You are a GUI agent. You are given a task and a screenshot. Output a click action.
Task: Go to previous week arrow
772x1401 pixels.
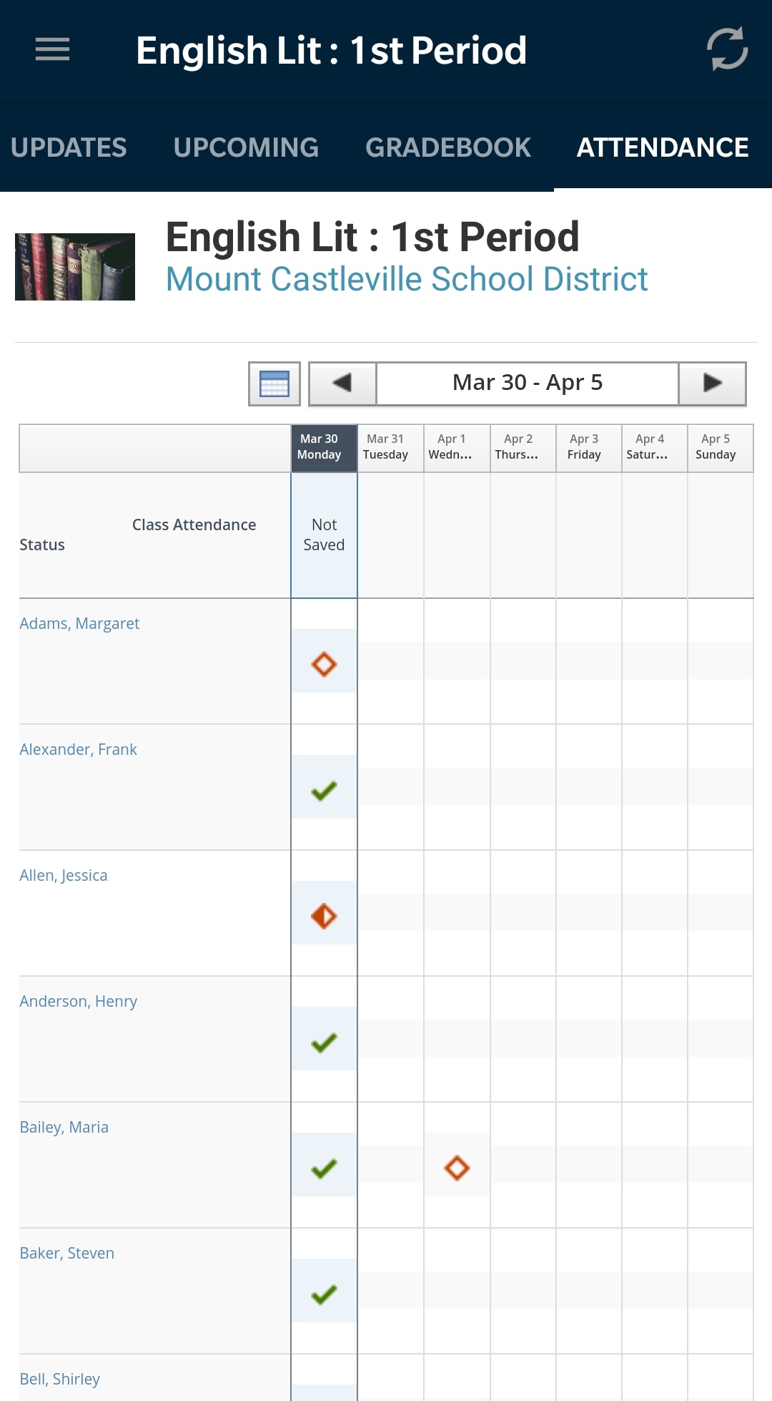pyautogui.click(x=342, y=384)
